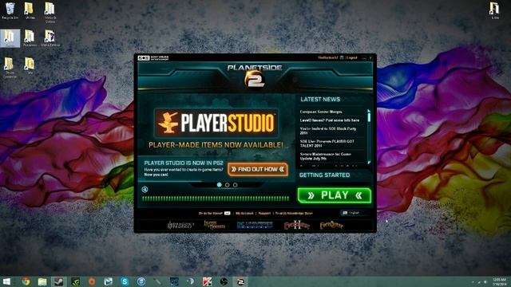This screenshot has width=511, height=287.
Task: Click the Latest News scroll-down arrow
Action: point(369,162)
